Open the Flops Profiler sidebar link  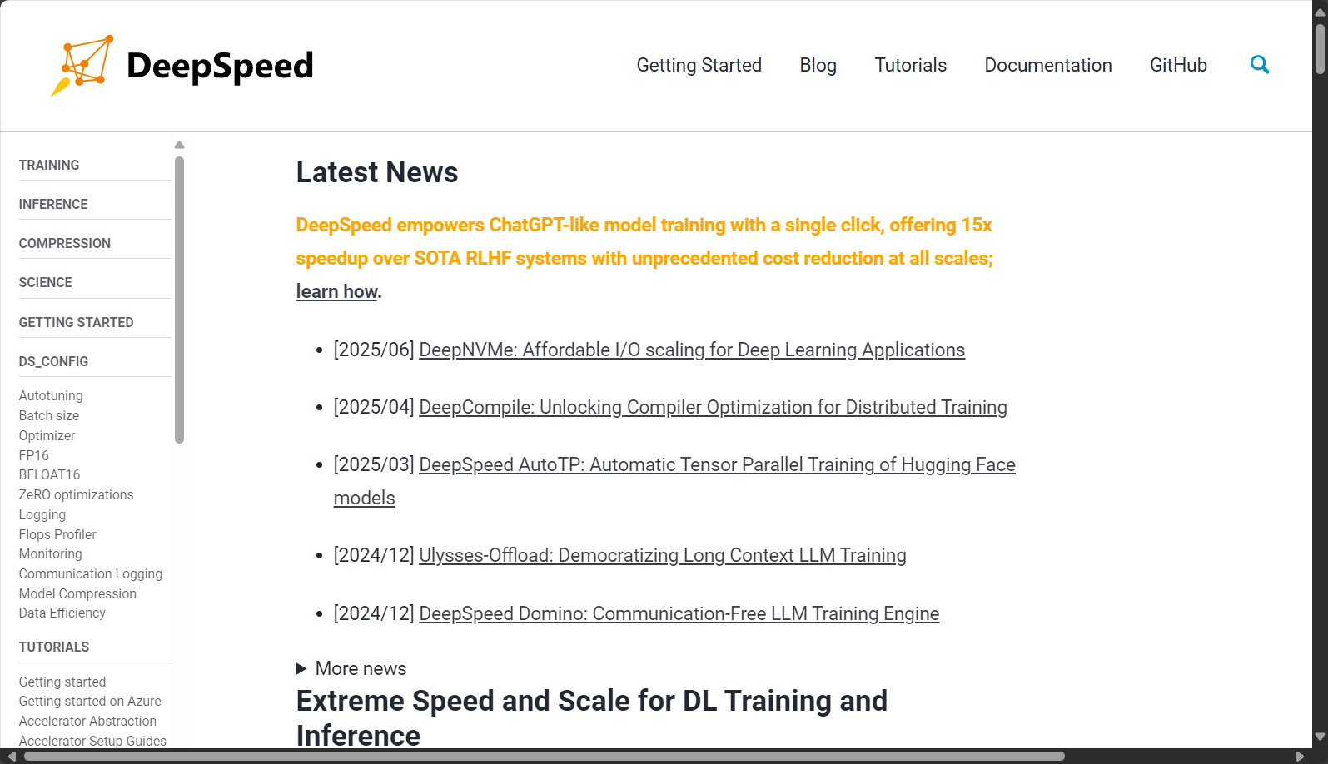pos(57,534)
